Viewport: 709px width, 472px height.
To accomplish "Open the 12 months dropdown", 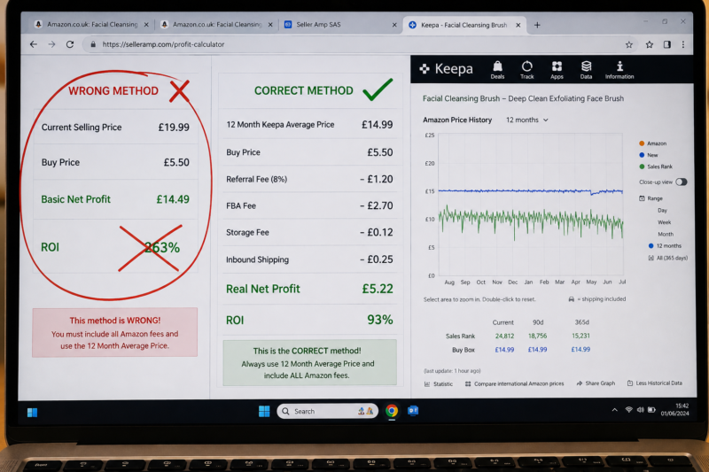I will (526, 120).
